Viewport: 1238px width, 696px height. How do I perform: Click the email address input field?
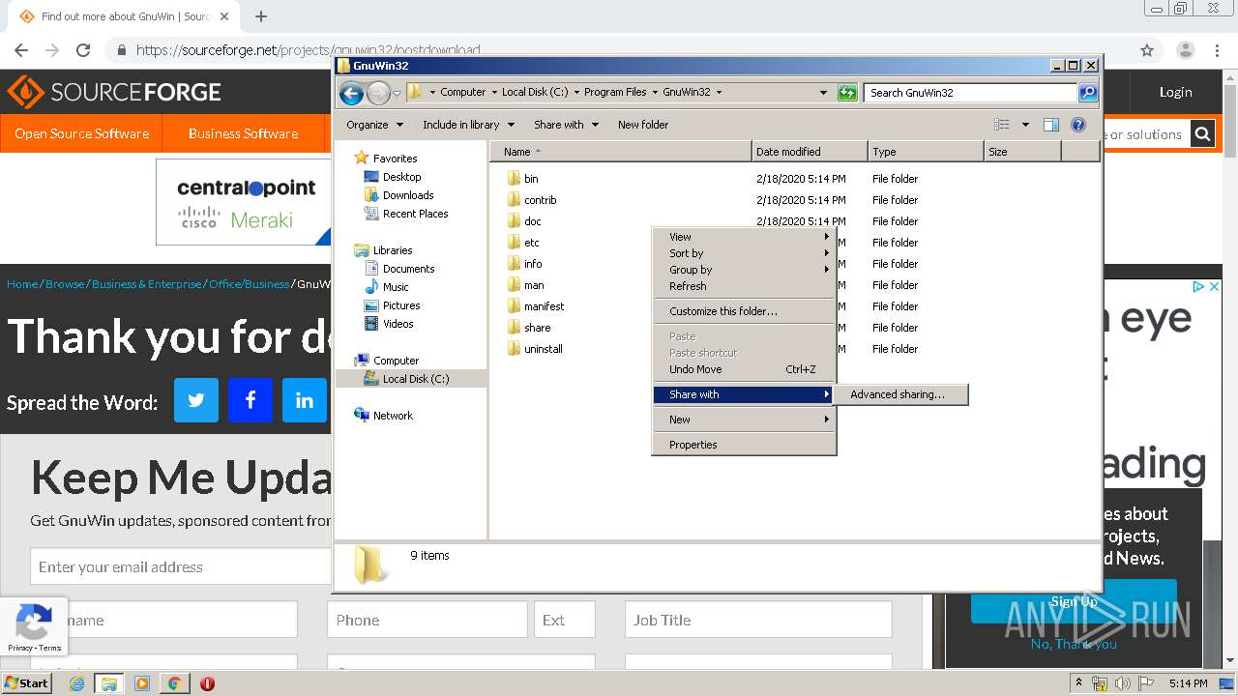point(180,567)
